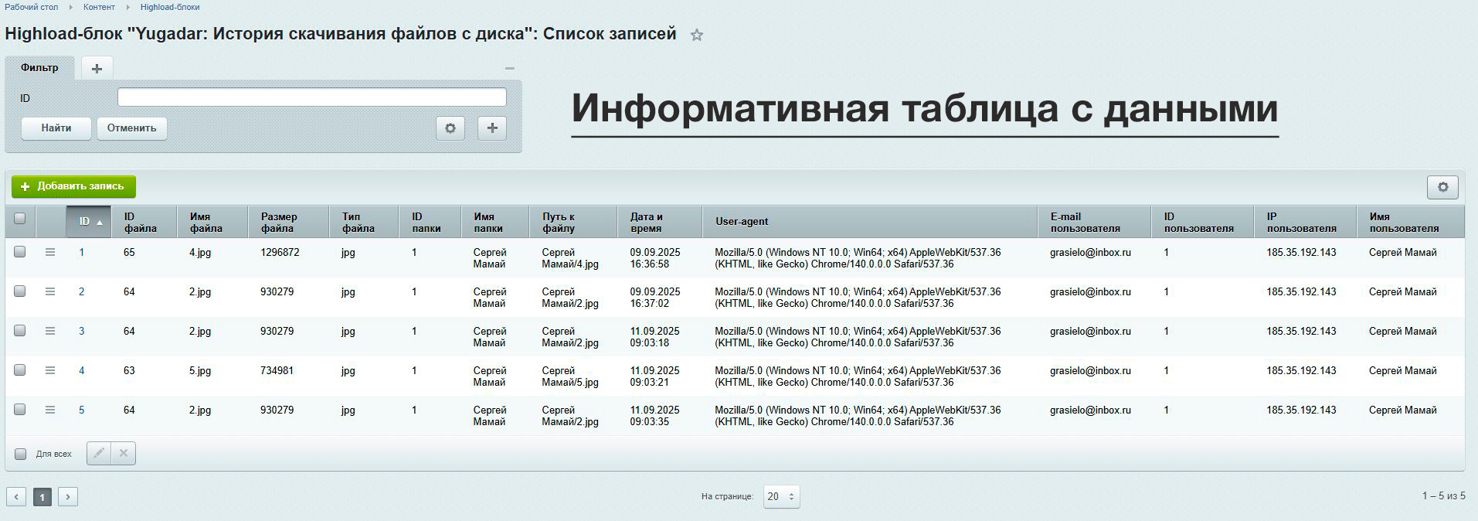
Task: Click the pencil edit icon below table
Action: tap(99, 454)
